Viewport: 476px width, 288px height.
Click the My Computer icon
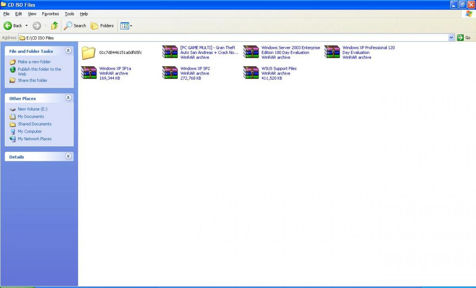[x=13, y=132]
